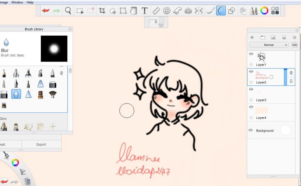
Task: Toggle the French Curve guide
Action: [177, 11]
